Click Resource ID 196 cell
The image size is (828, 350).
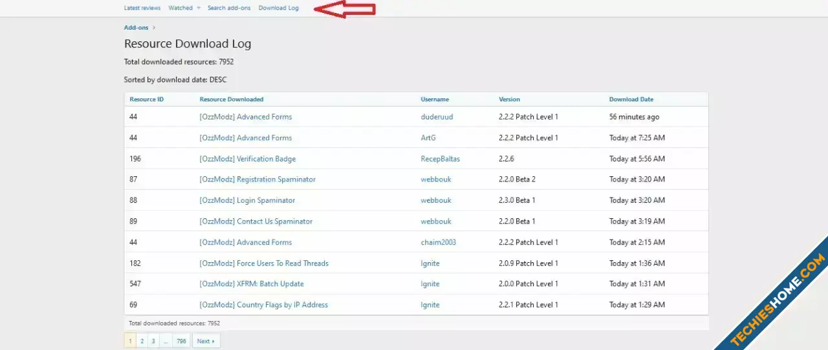point(135,159)
